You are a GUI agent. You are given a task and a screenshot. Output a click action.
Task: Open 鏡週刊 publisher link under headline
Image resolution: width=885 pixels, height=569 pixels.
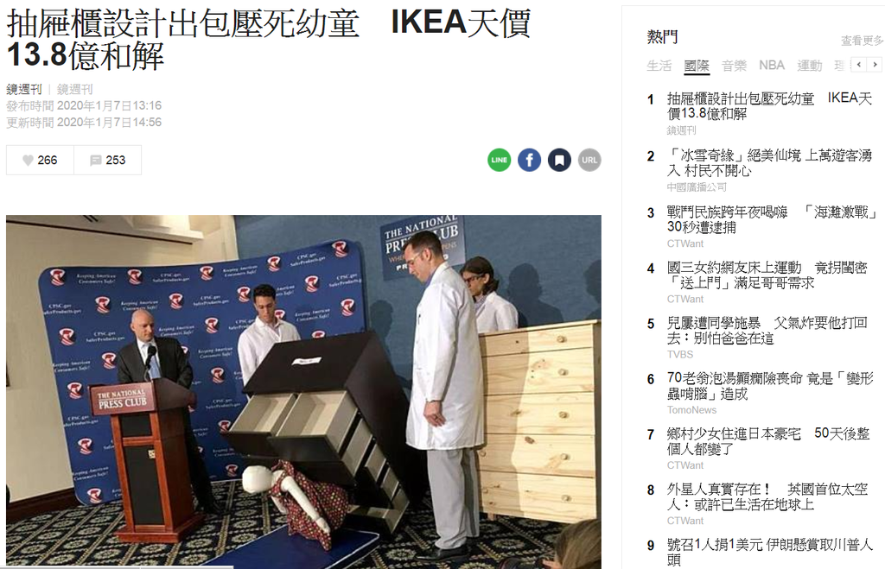pyautogui.click(x=74, y=89)
